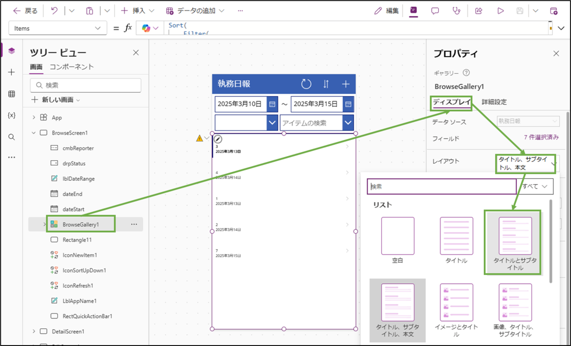Viewport: 571px width, 346px height.
Task: Click the sort arrows icon in the 執務日報 header
Action: (x=326, y=84)
